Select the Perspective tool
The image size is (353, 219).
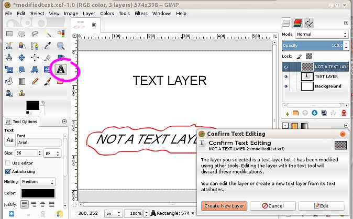pyautogui.click(x=35, y=69)
